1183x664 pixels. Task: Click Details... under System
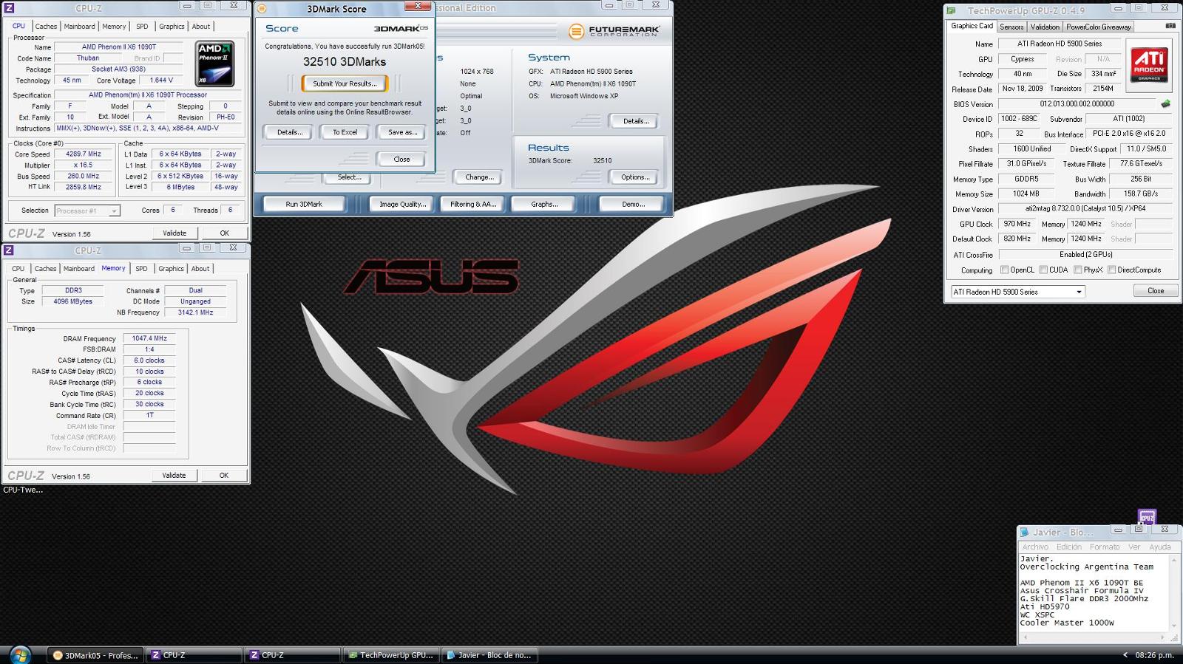635,121
